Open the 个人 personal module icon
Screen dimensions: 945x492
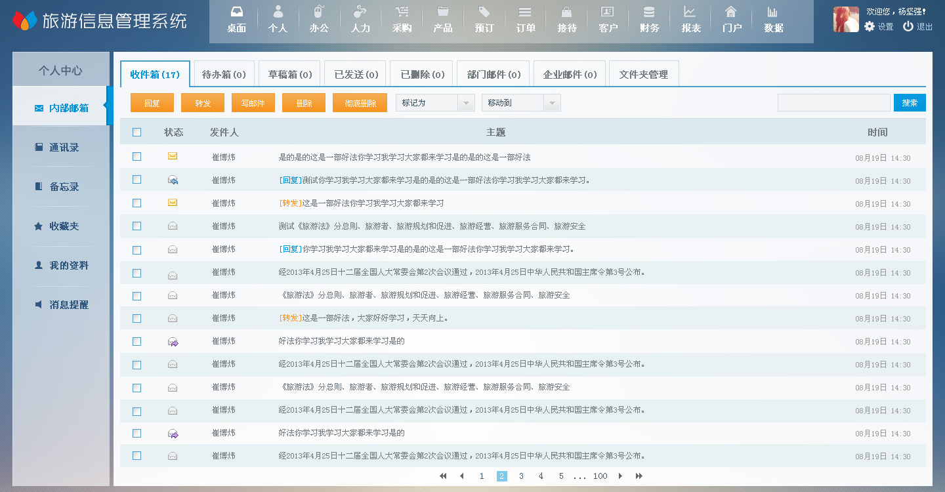tap(278, 20)
